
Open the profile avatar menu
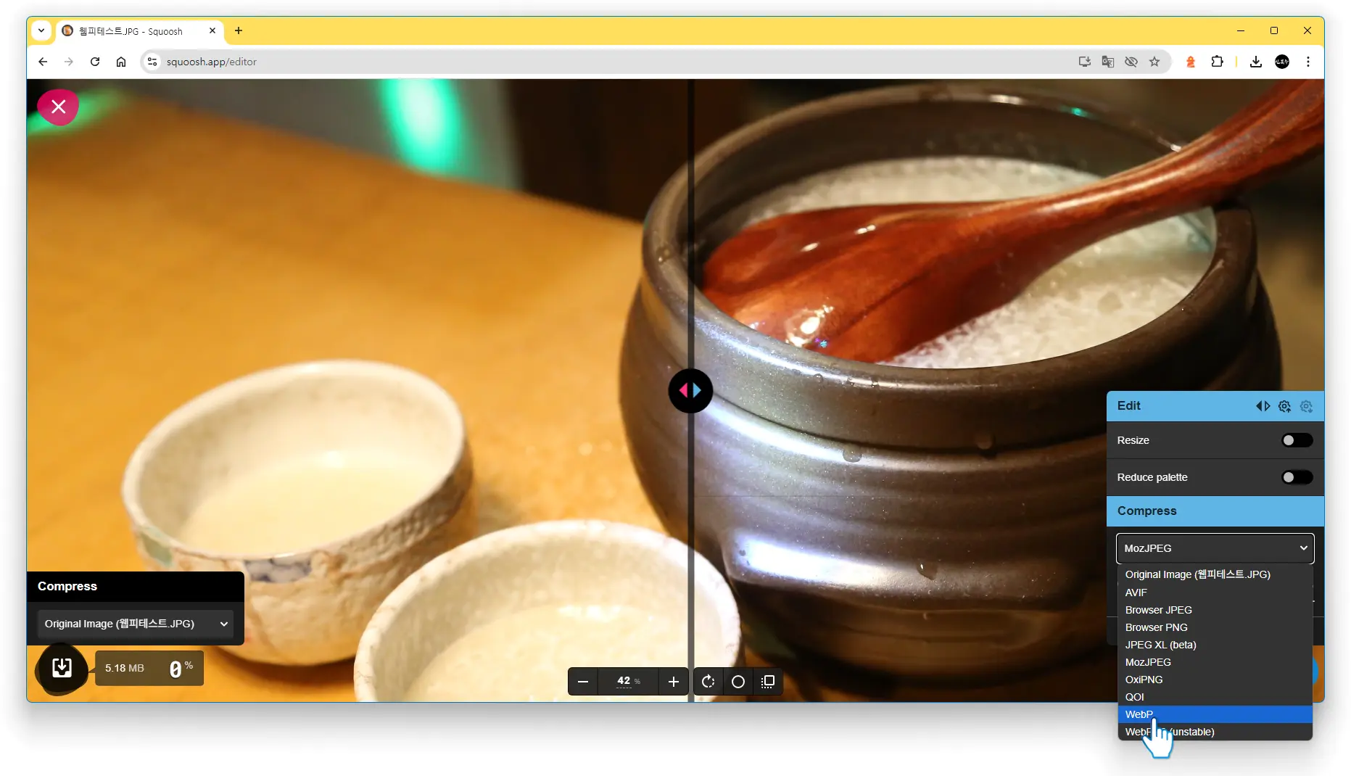click(x=1282, y=62)
